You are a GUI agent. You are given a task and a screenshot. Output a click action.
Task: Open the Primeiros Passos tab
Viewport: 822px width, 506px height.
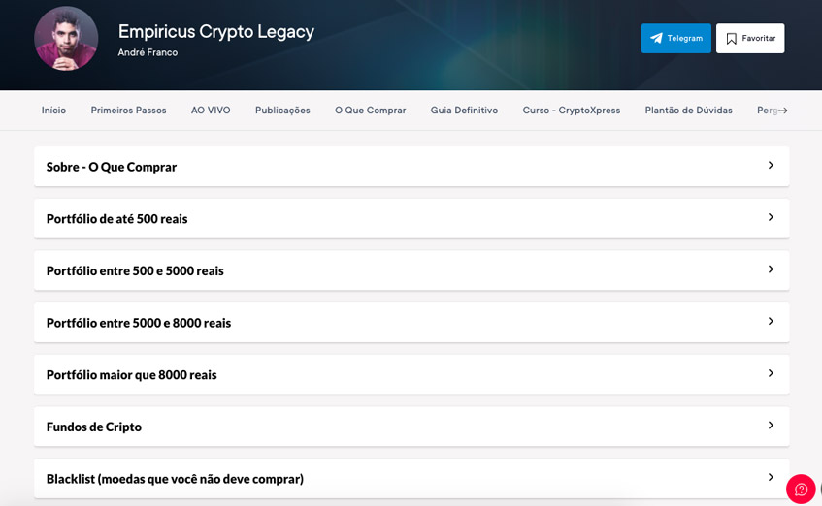click(128, 111)
